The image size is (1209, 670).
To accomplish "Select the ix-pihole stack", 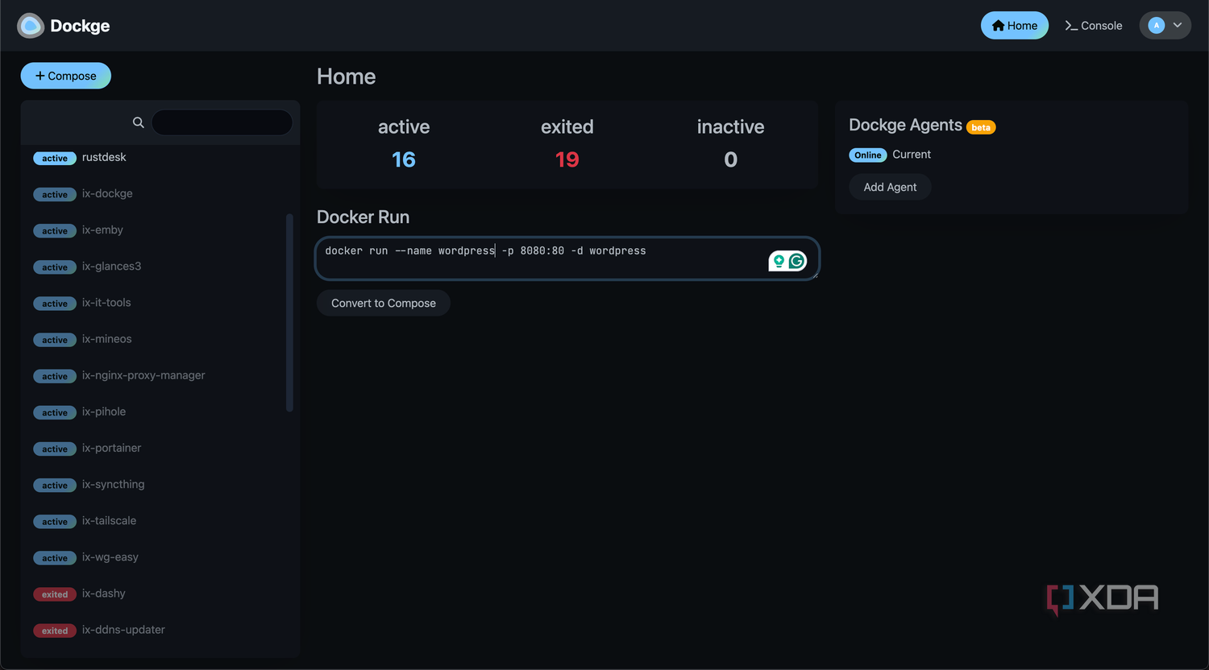I will (160, 412).
